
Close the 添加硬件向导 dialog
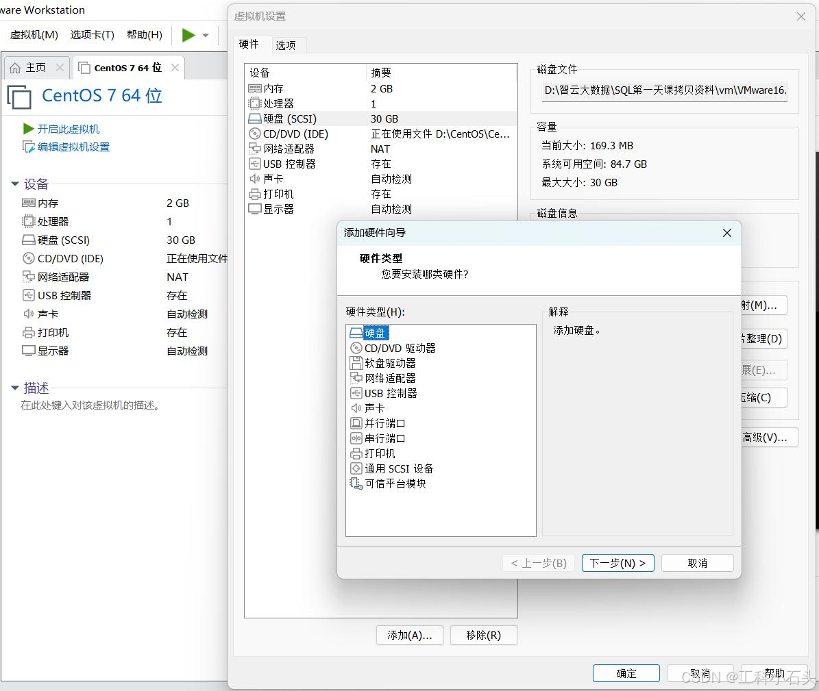(726, 233)
